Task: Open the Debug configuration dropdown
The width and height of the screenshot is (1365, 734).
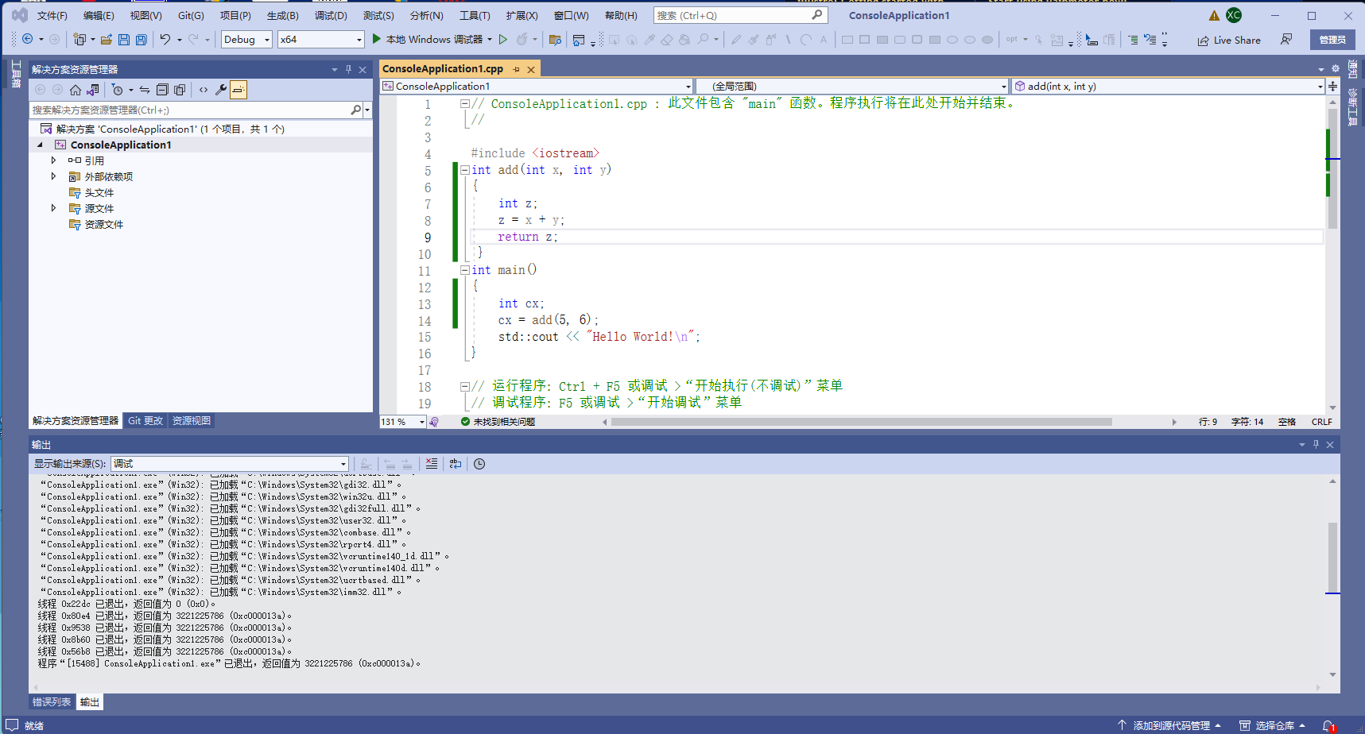Action: (246, 39)
